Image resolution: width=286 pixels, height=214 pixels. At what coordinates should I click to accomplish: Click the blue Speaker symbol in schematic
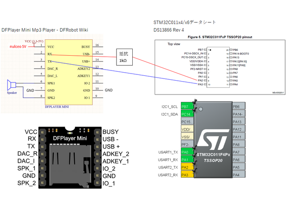(x=12, y=85)
